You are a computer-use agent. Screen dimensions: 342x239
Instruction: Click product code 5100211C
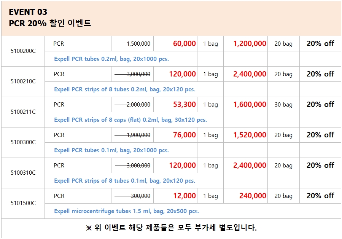23,112
